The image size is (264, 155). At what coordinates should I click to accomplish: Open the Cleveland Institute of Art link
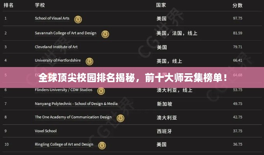pyautogui.click(x=56, y=47)
